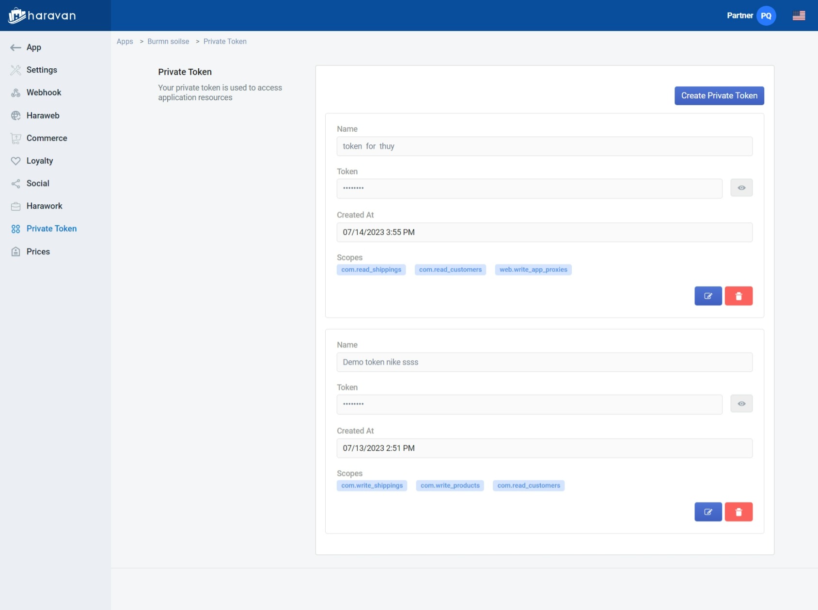Open the Commerce cart icon
Viewport: 818px width, 610px height.
pos(15,138)
